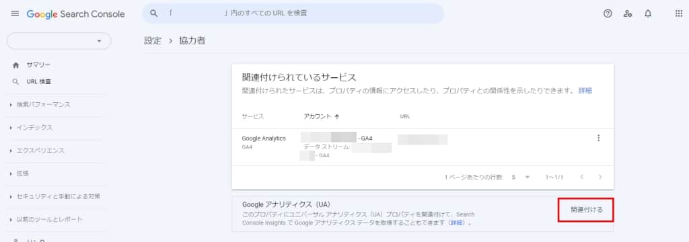The width and height of the screenshot is (689, 242).
Task: Open 詳細 link in associated services description
Action: pyautogui.click(x=585, y=91)
